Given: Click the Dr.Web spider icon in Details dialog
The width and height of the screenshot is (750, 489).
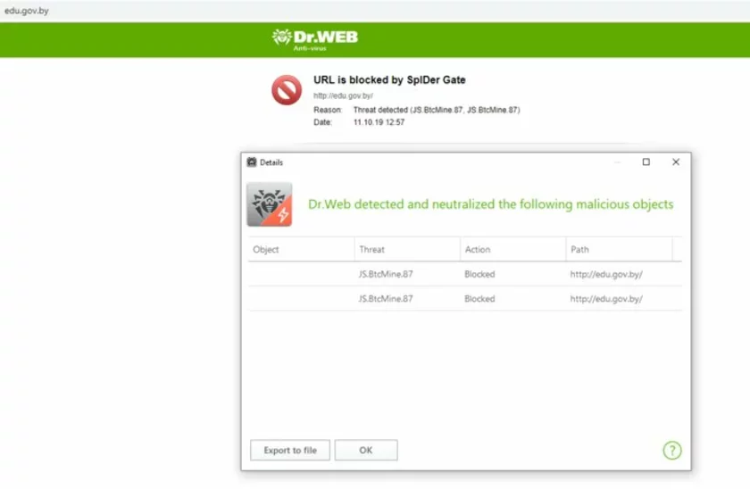Looking at the screenshot, I should click(x=269, y=204).
